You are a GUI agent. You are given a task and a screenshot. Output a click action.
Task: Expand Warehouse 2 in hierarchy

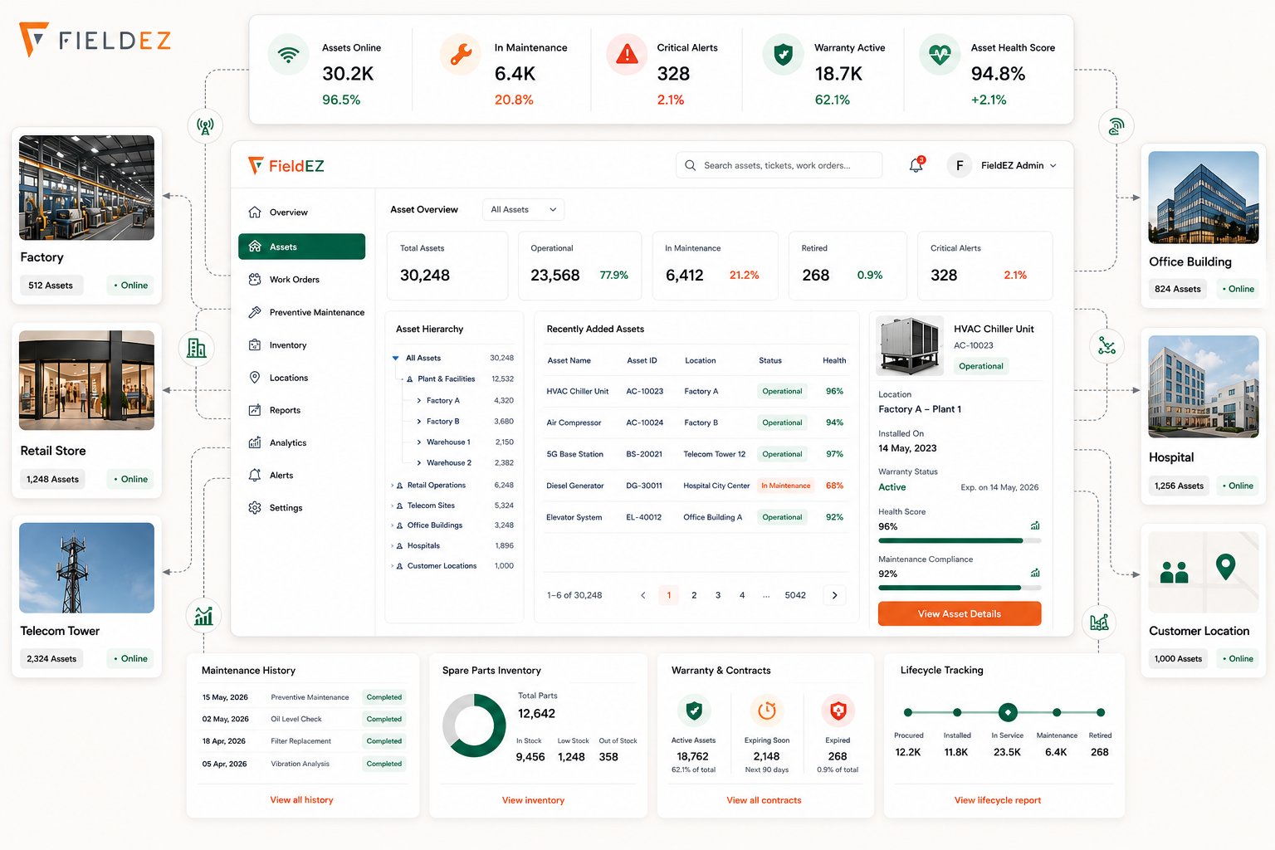[418, 463]
